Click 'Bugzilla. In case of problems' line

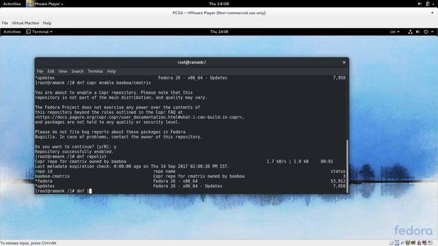pyautogui.click(x=118, y=137)
